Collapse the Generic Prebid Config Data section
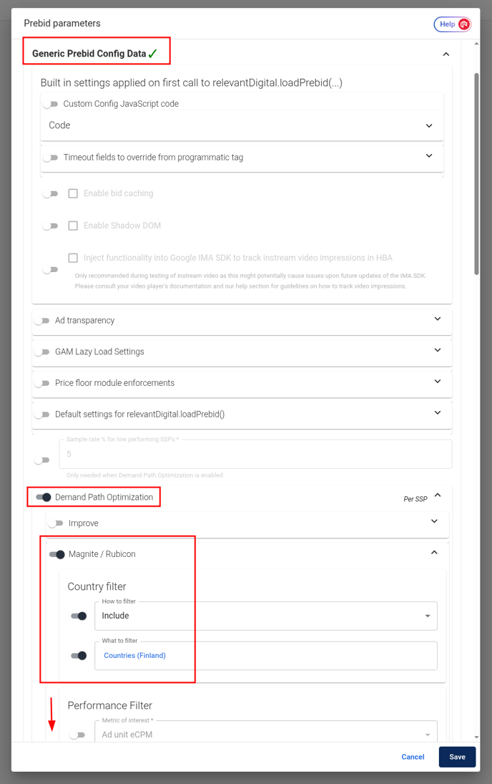 (446, 54)
